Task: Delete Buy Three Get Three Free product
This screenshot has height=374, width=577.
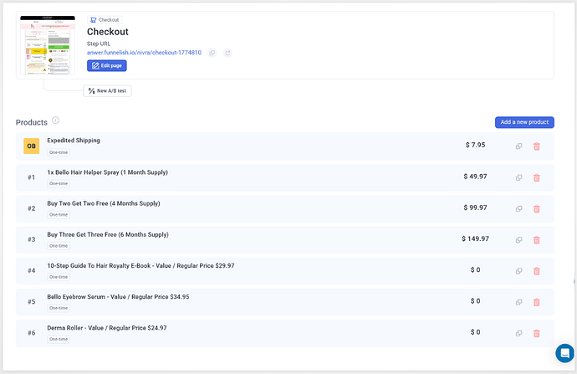Action: coord(536,239)
